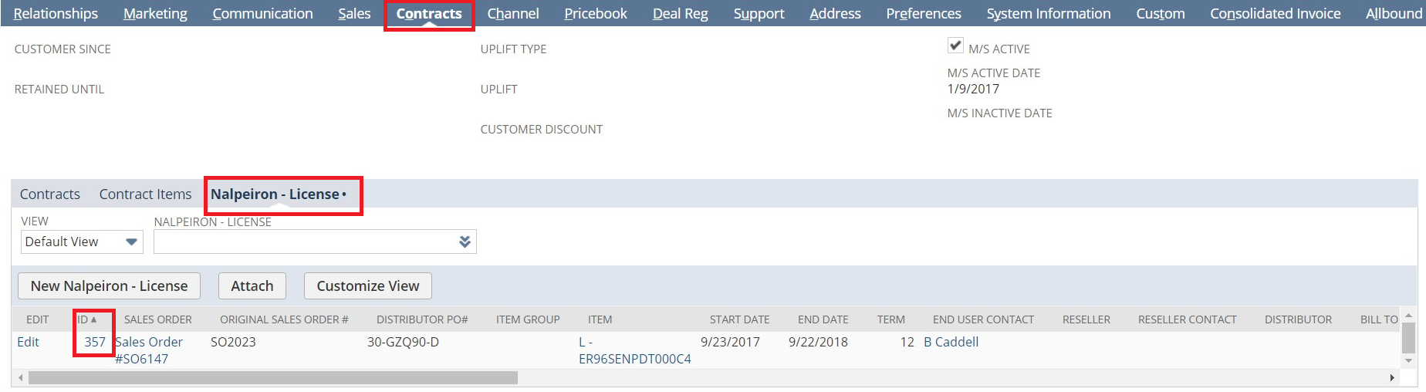Uncheck the M/S Active checkbox
1426x392 pixels.
pos(955,46)
